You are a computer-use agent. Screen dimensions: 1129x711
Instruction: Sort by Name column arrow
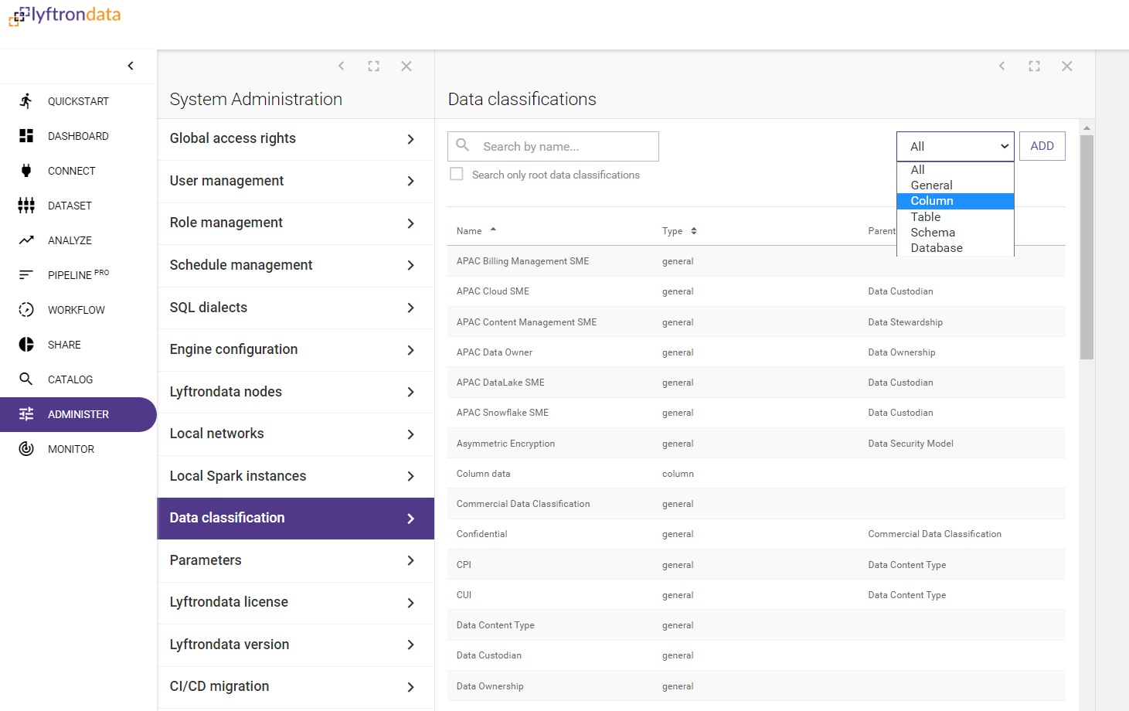493,230
